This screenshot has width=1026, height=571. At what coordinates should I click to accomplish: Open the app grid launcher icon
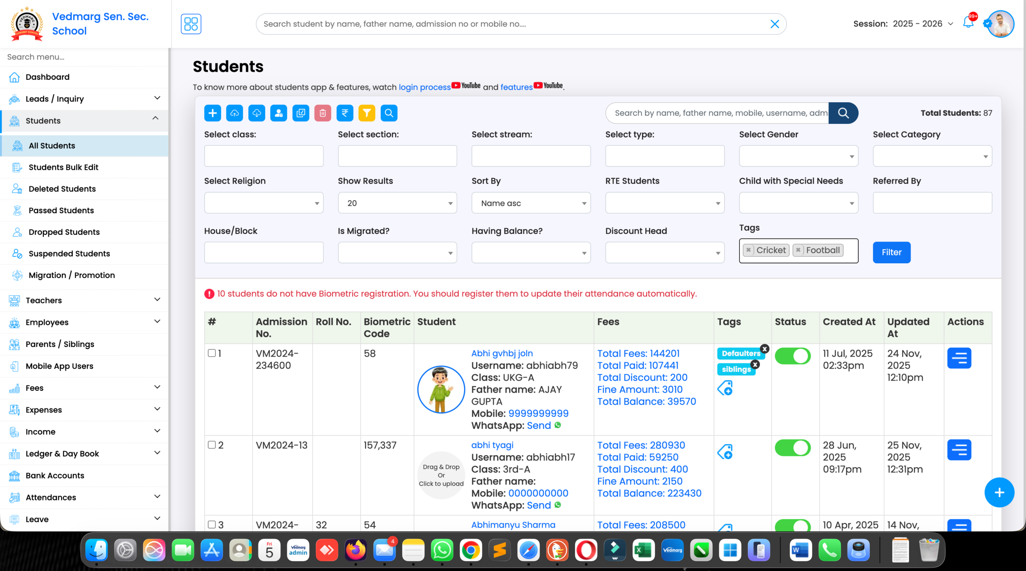coord(191,24)
